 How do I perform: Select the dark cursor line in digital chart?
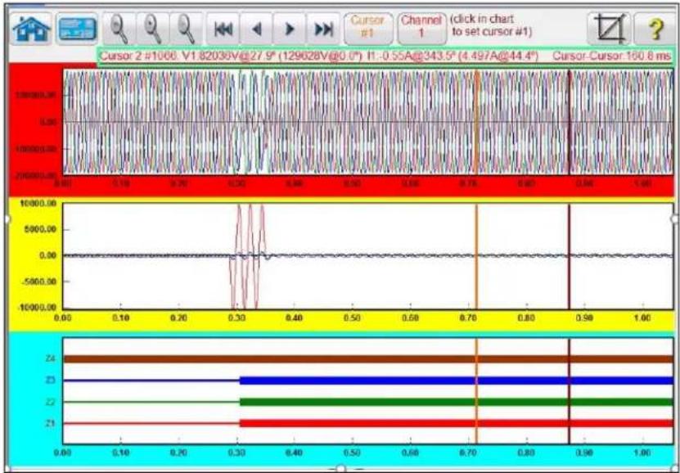click(x=569, y=391)
